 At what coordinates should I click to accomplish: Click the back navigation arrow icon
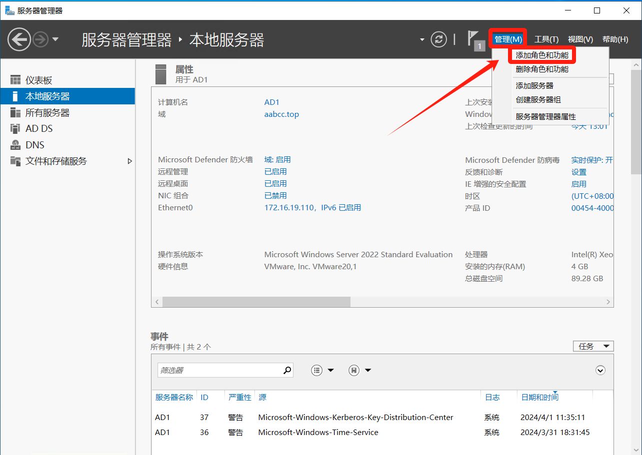click(19, 39)
